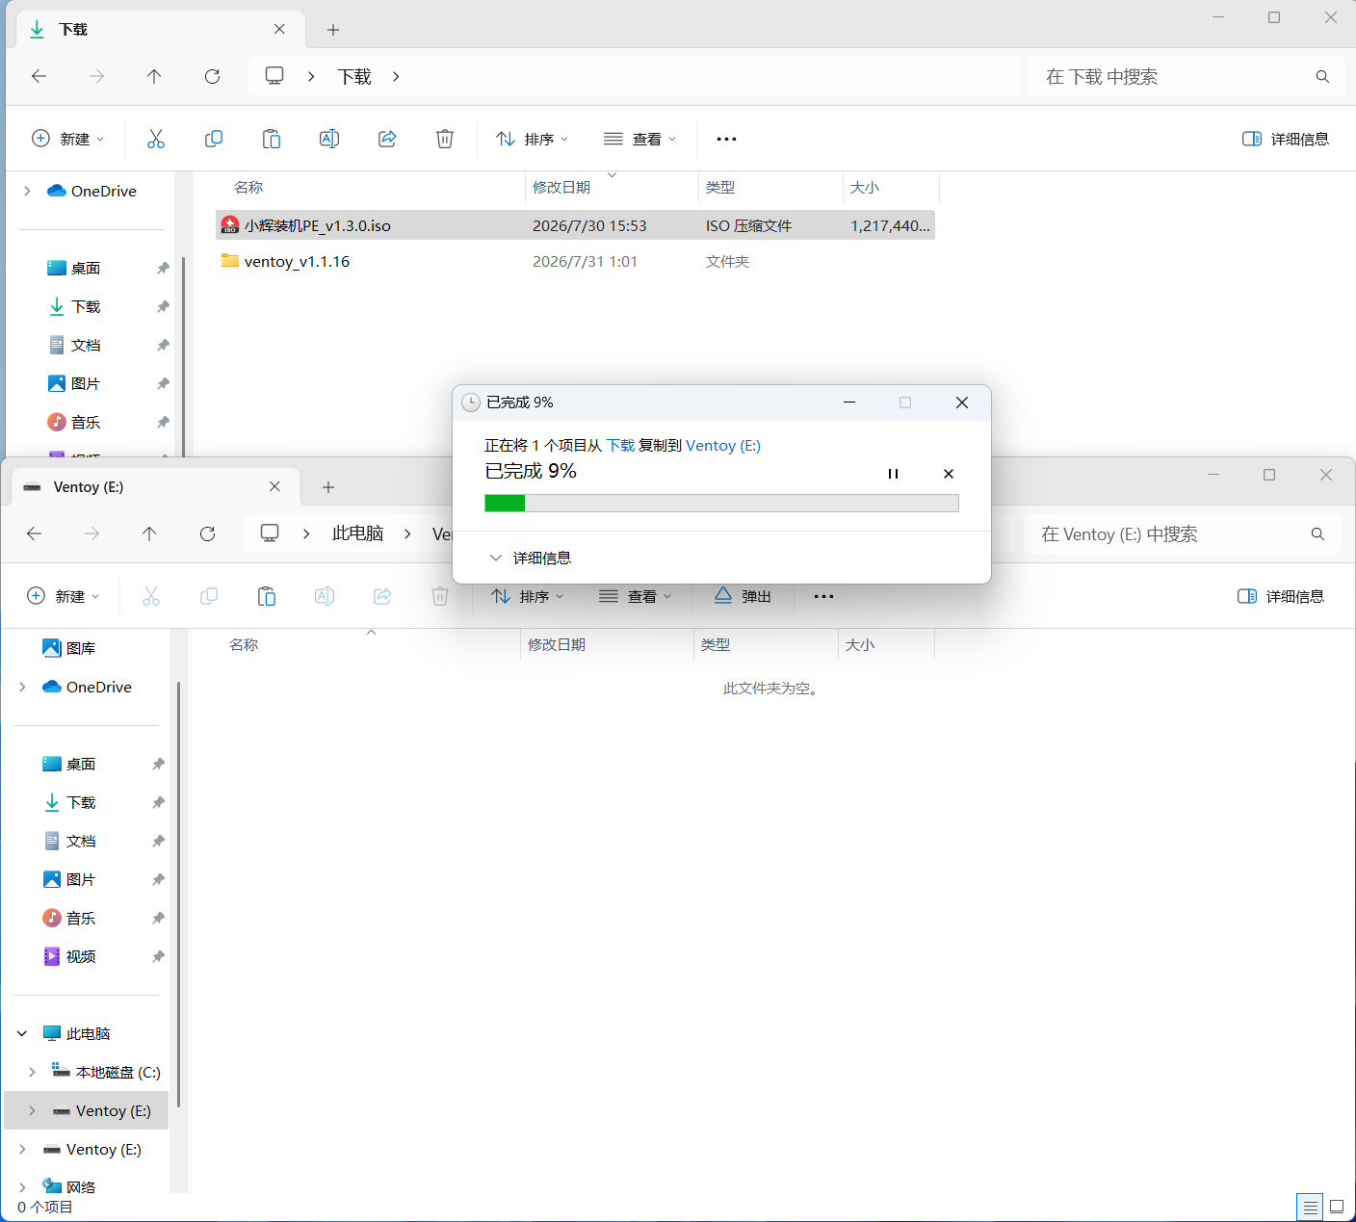Click the paste icon in the Downloads window toolbar
Viewport: 1356px width, 1222px height.
coord(272,139)
